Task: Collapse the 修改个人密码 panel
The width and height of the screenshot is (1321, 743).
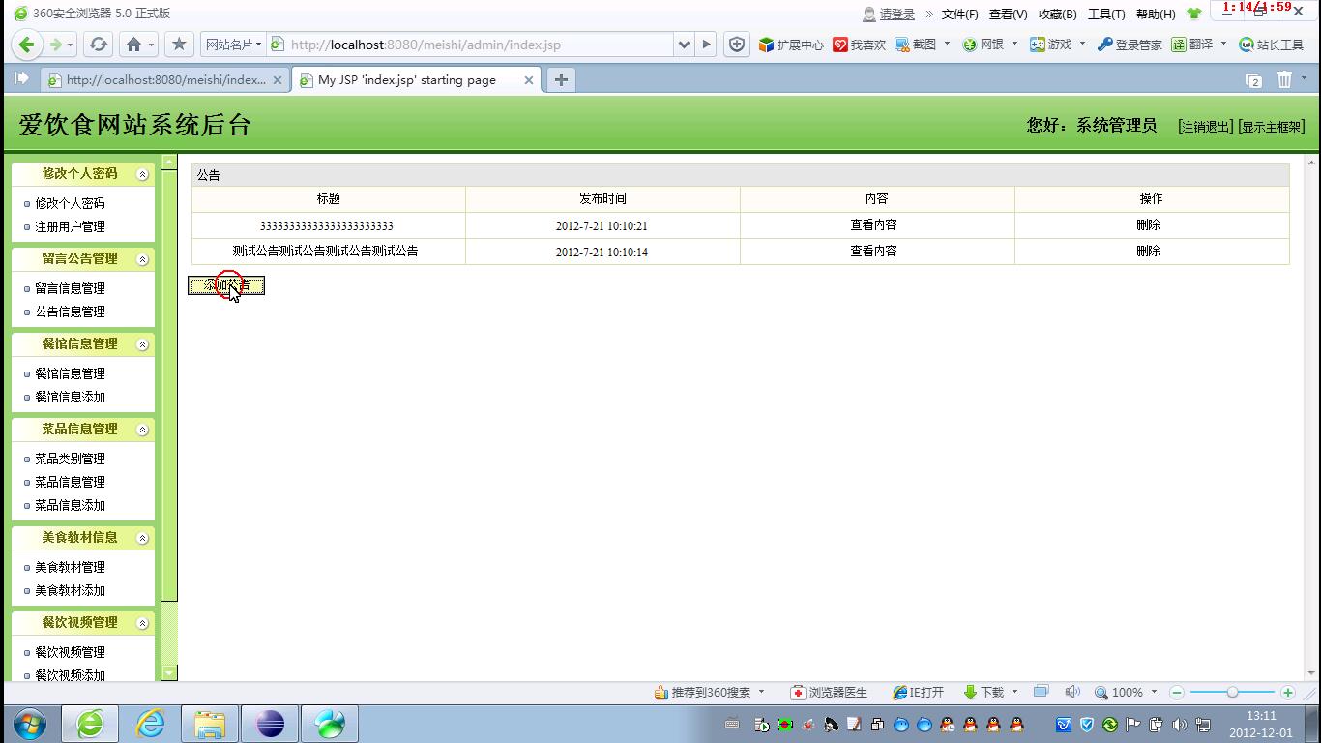Action: coord(142,174)
